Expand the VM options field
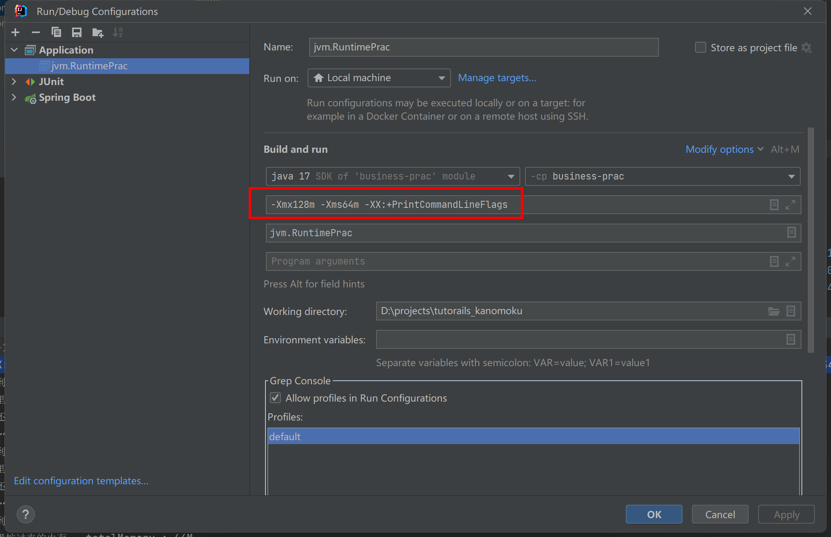Screen dimensions: 831x537 pyautogui.click(x=790, y=205)
